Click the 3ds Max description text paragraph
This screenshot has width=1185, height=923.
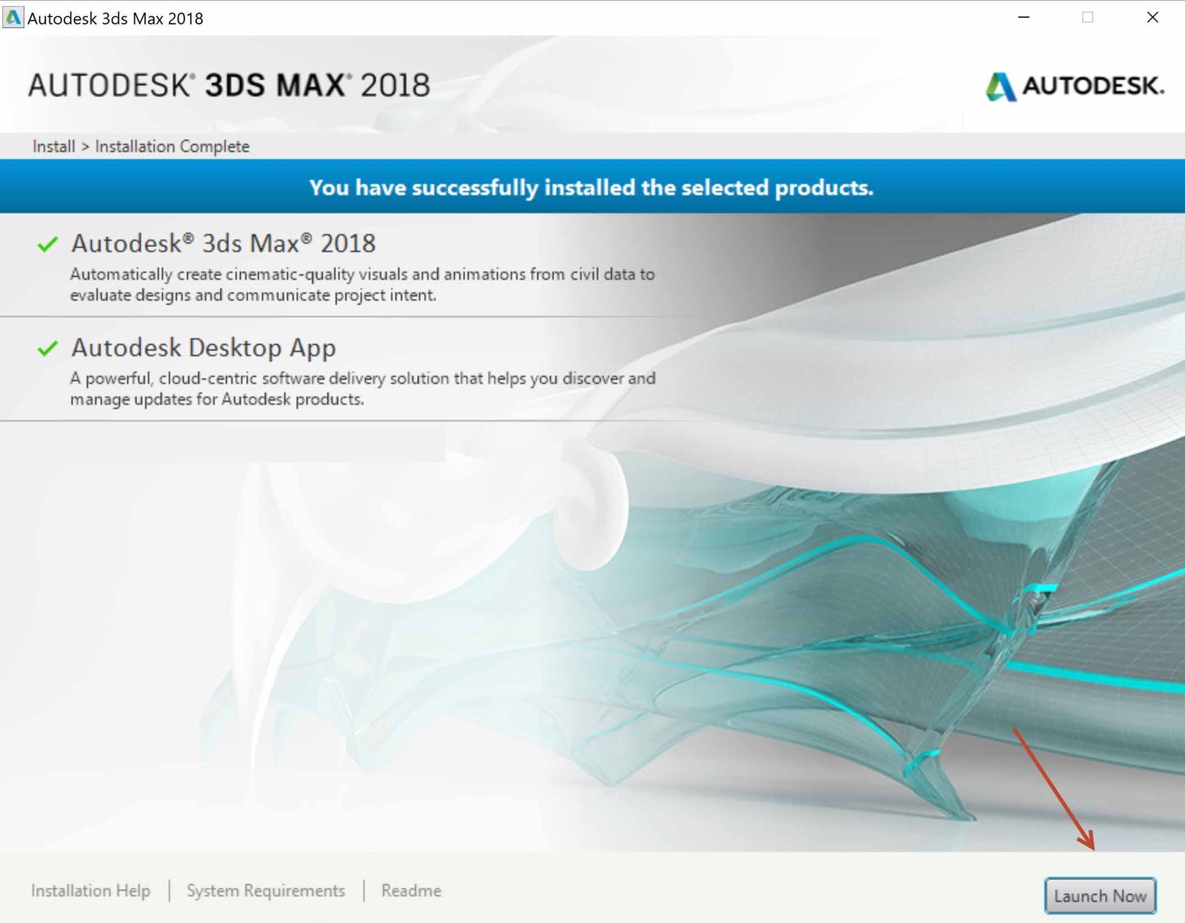[x=361, y=283]
